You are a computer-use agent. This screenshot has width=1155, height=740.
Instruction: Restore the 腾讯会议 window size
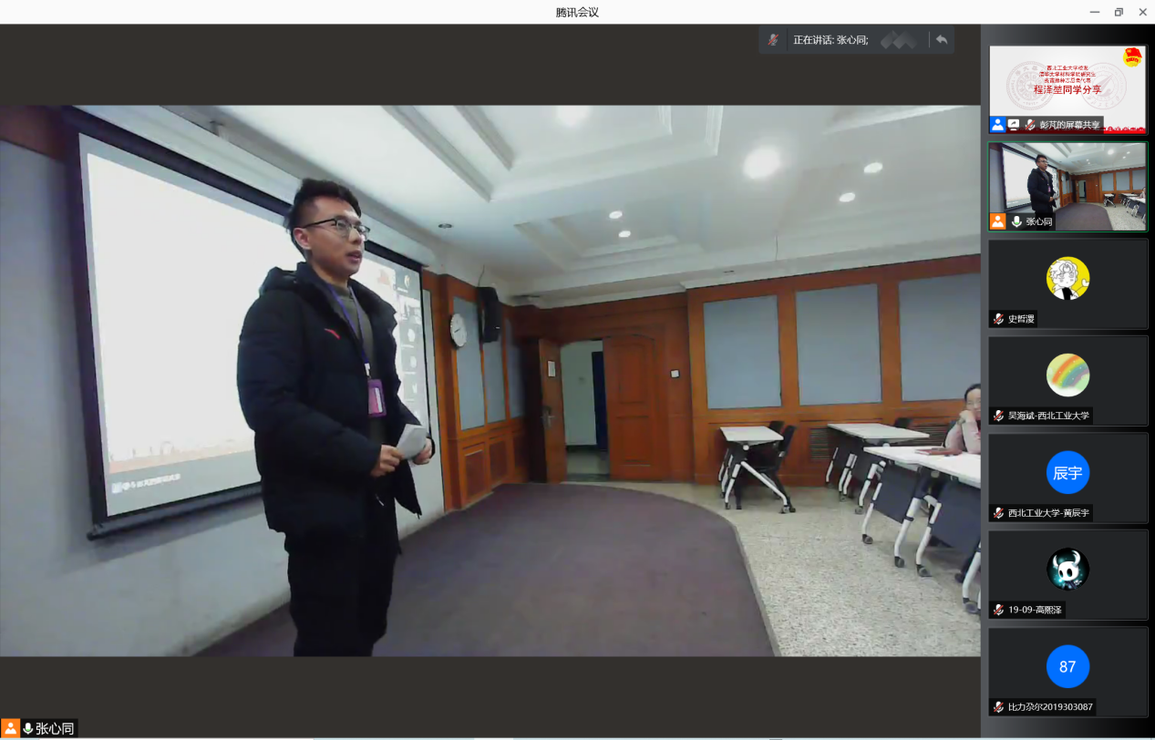coord(1119,12)
